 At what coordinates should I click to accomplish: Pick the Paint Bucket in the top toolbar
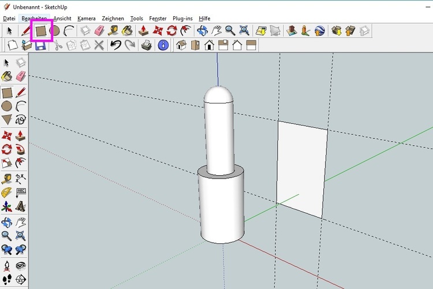pyautogui.click(x=128, y=31)
